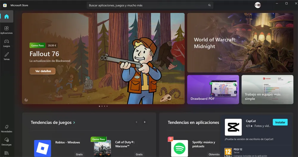Click the CapCut logo icon

[233, 127]
